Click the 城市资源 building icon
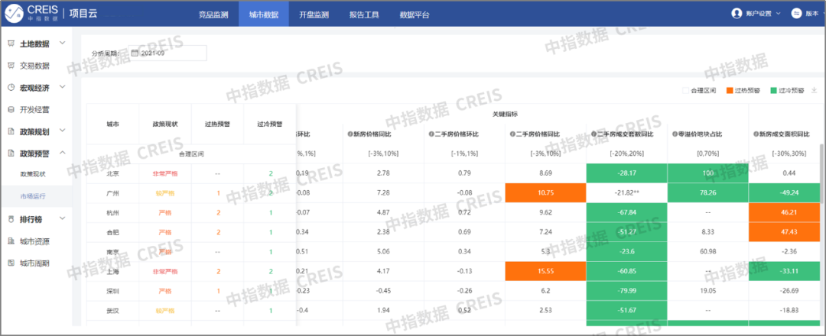The image size is (826, 336). 11,241
